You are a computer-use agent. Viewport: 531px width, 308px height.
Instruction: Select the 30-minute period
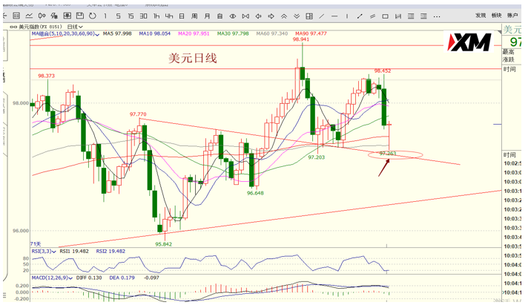coord(144,16)
